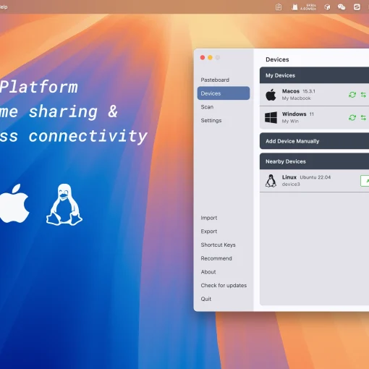Click the My Devices section header
The width and height of the screenshot is (369, 369).
pos(314,75)
